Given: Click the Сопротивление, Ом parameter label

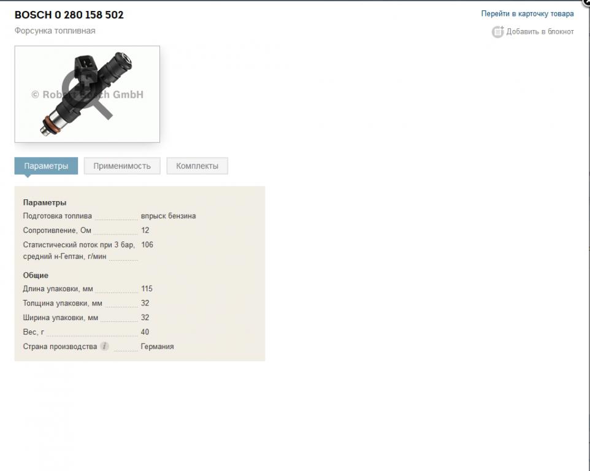Looking at the screenshot, I should point(56,231).
